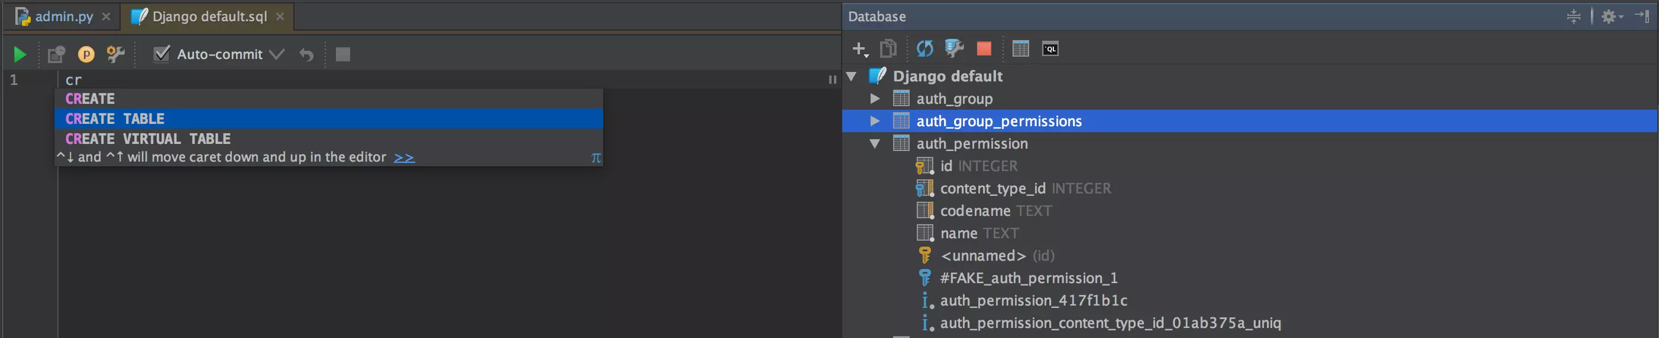Screen dimensions: 1659x338
Task: Click the red Disconnect stop icon
Action: tap(984, 49)
